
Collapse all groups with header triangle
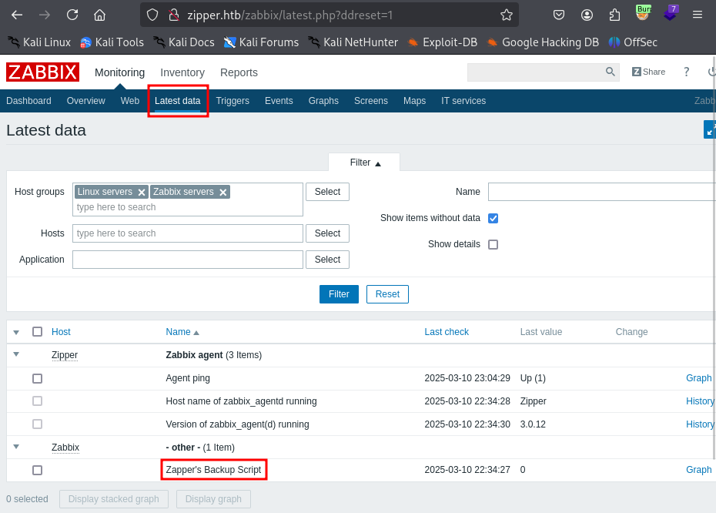coord(16,332)
